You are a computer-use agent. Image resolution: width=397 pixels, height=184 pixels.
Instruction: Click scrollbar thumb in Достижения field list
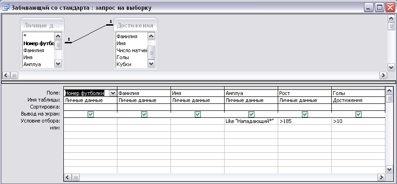(151, 52)
